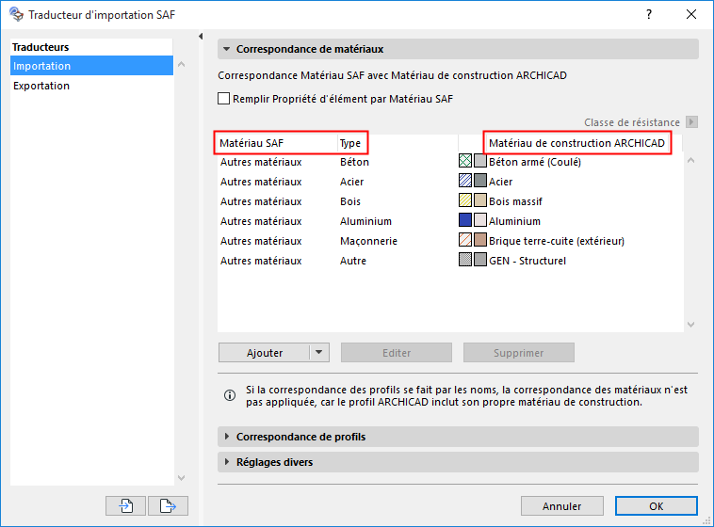Click the brown surface swatch for Brique terre-cuite
The width and height of the screenshot is (714, 527).
[x=480, y=239]
